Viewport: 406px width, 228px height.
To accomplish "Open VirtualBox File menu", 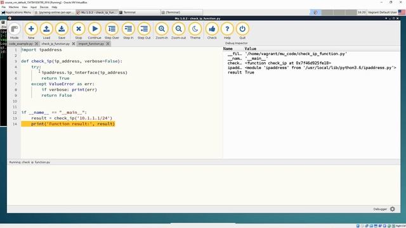I will coord(3,7).
